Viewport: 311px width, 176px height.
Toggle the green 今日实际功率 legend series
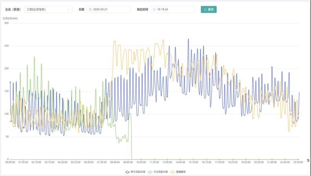[161, 172]
